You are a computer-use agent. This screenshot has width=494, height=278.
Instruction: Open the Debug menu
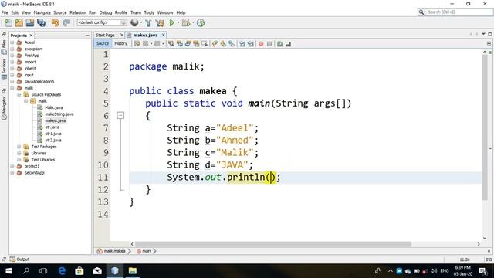pyautogui.click(x=106, y=12)
